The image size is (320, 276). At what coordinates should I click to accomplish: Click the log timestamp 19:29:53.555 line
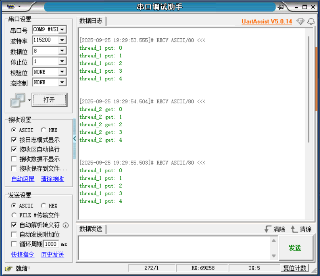(x=142, y=40)
